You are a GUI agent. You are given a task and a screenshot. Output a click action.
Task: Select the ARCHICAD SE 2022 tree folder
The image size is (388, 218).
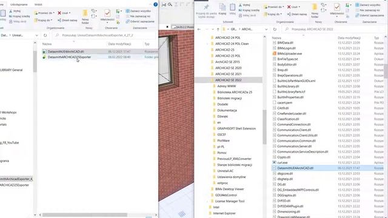228,80
